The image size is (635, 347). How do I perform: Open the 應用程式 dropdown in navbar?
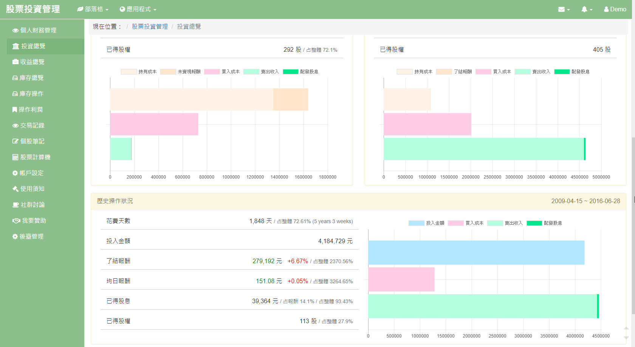click(138, 9)
